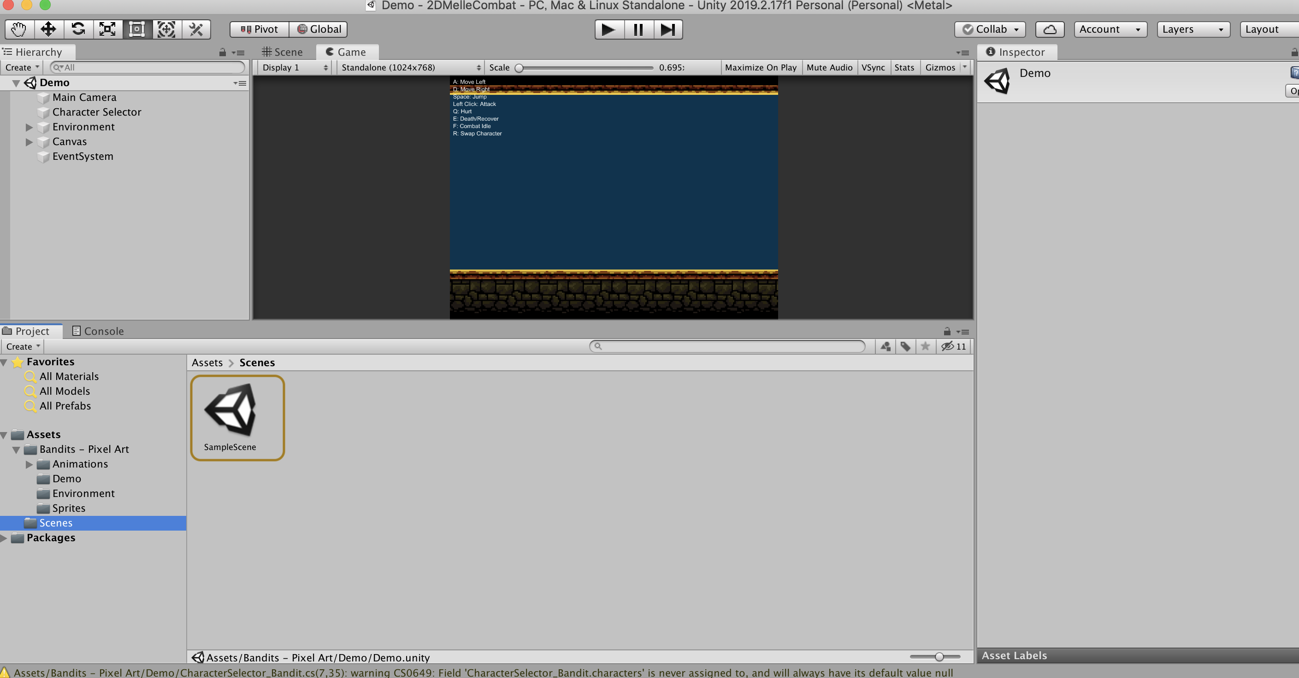Open the cloud services icon
Viewport: 1299px width, 678px height.
point(1049,29)
